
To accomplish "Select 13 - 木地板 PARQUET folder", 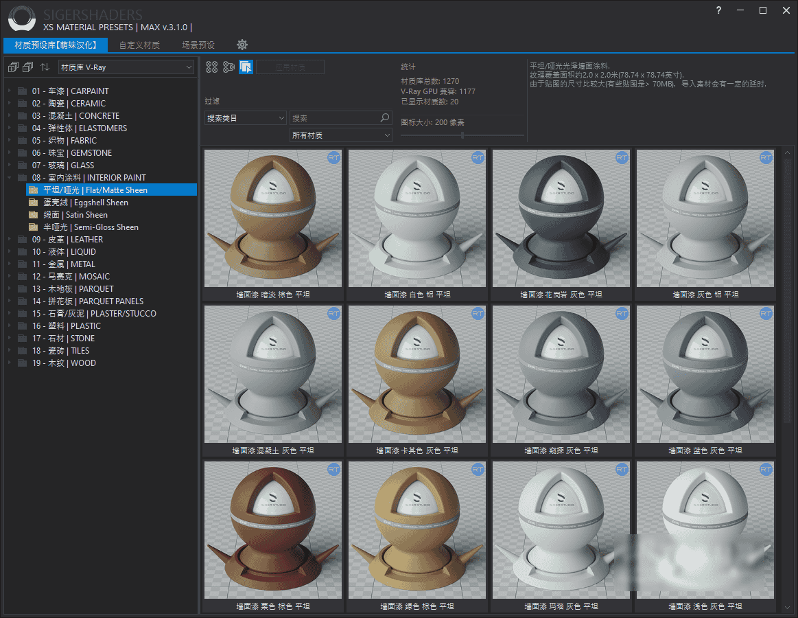I will click(x=73, y=288).
